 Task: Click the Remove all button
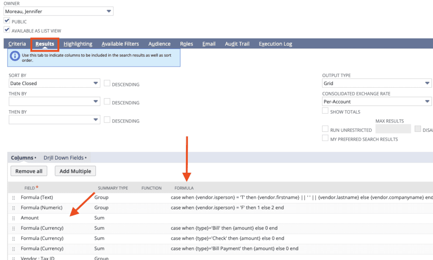(x=28, y=171)
